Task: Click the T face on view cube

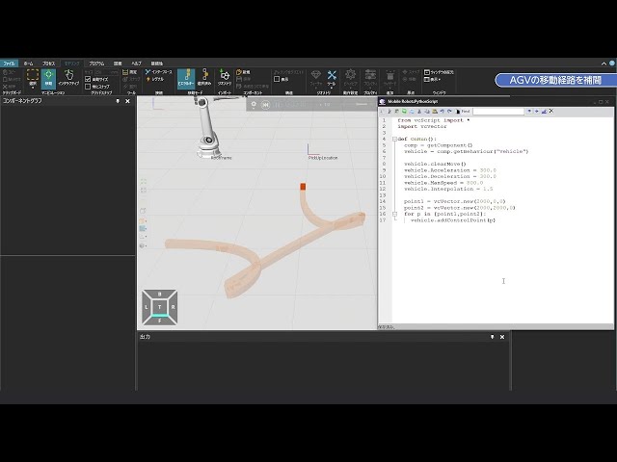Action: click(x=159, y=307)
